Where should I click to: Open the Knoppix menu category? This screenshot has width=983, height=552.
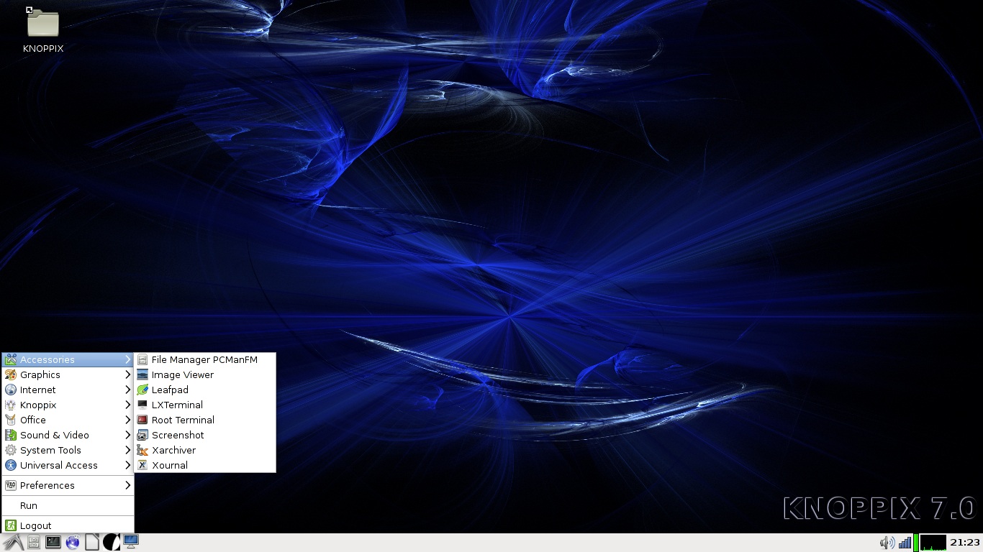(68, 405)
